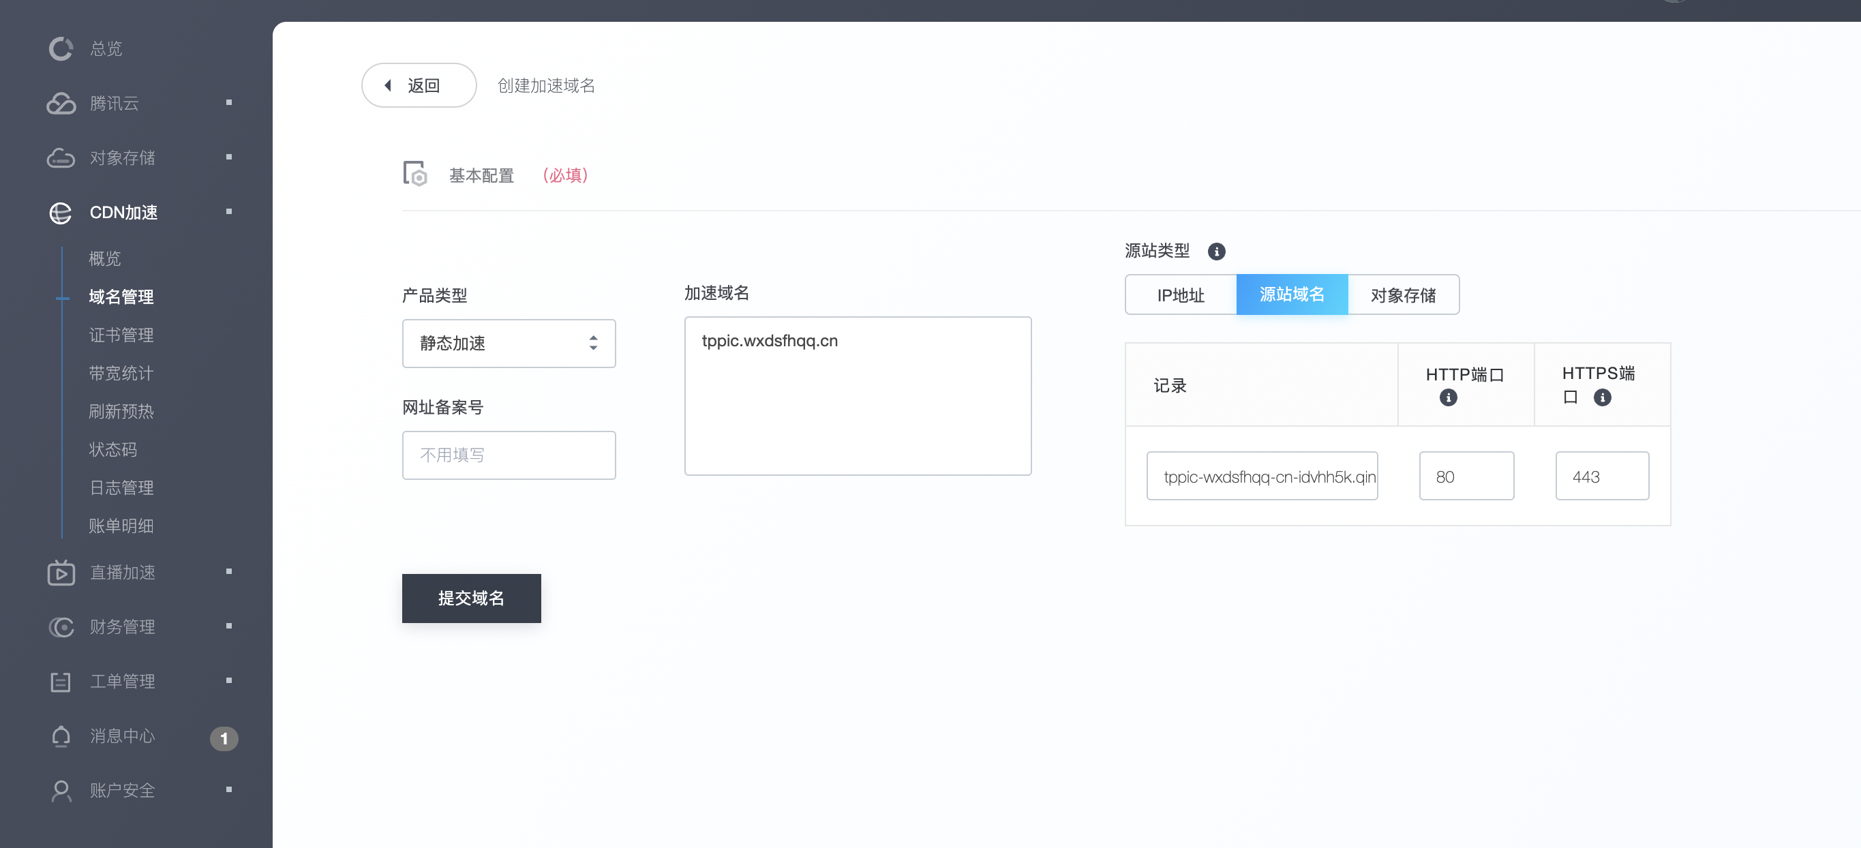The width and height of the screenshot is (1861, 848).
Task: Focus the HTTPS端口 field showing 443
Action: click(1602, 476)
